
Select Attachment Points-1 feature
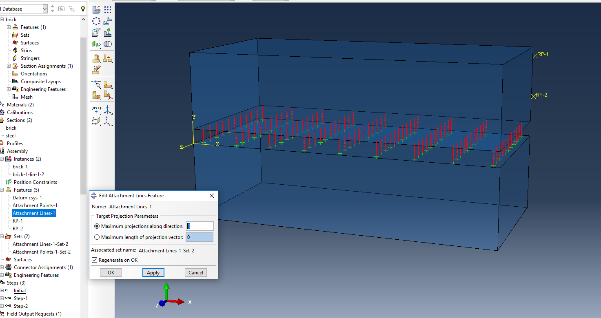[35, 205]
